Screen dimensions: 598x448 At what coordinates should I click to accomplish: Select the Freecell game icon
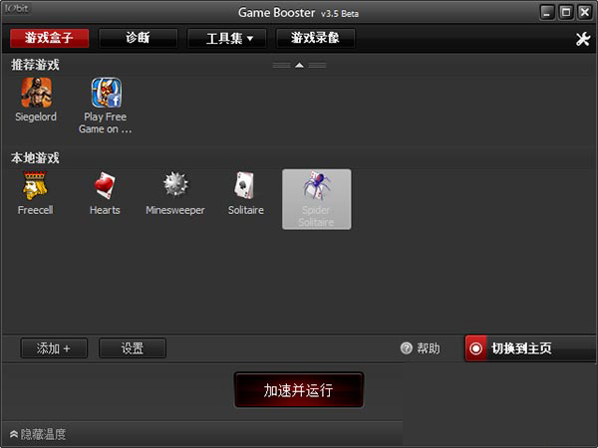tap(35, 185)
